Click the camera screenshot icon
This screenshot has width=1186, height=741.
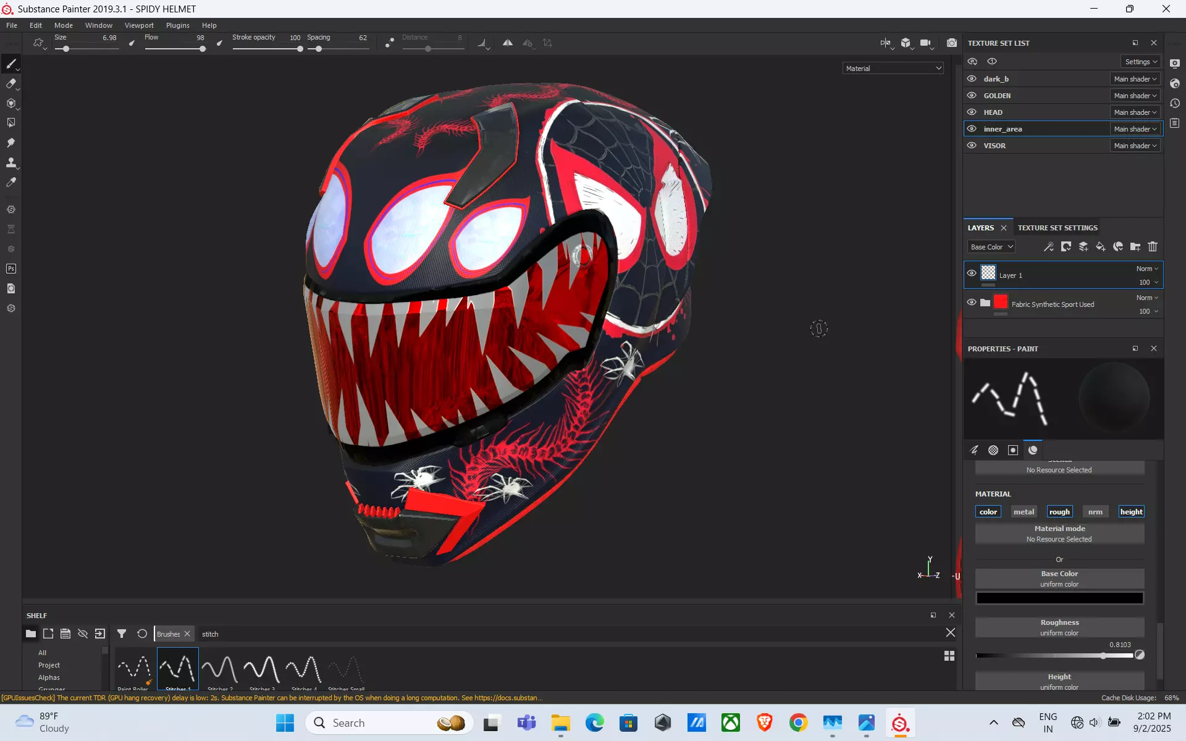tap(952, 43)
